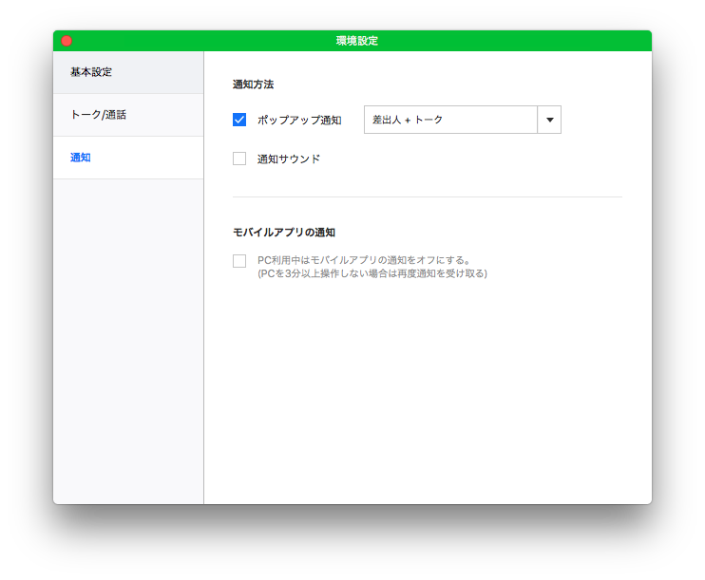Click the PC利用中はモバイルアプリの通知をオフにする text

tap(364, 260)
